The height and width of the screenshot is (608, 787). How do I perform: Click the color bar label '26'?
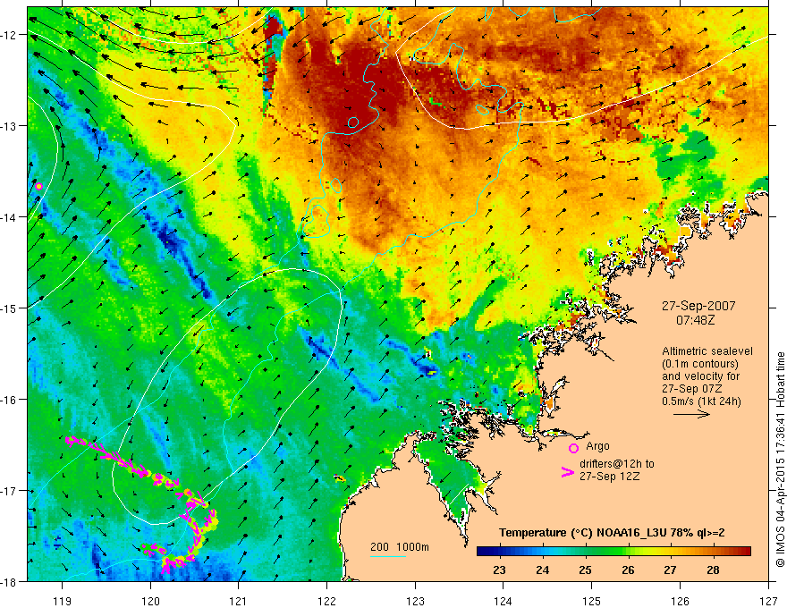(x=628, y=570)
